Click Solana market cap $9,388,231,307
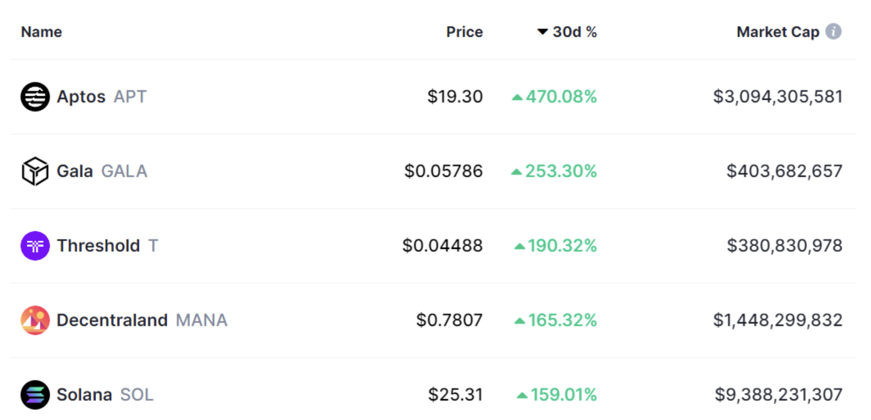This screenshot has height=420, width=871. coord(778,395)
